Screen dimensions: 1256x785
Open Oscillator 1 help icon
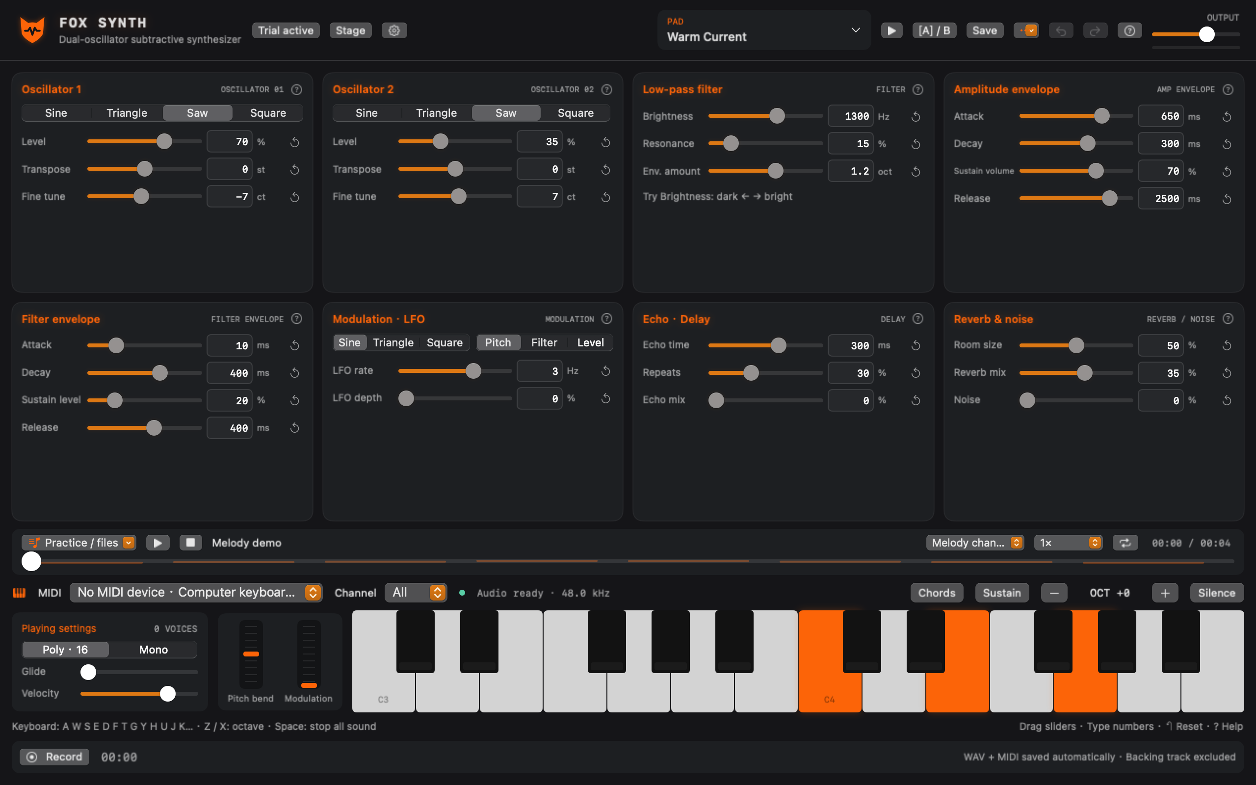[296, 90]
